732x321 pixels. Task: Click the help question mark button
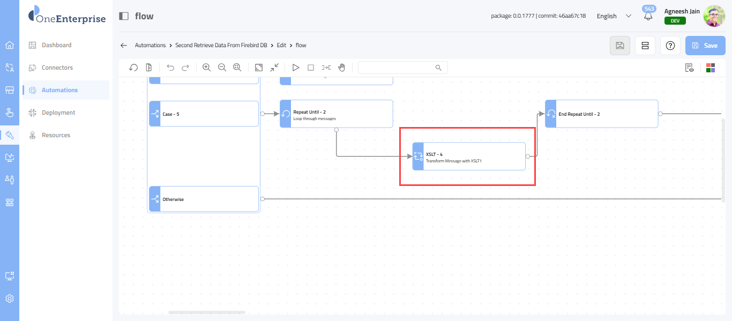(x=670, y=46)
